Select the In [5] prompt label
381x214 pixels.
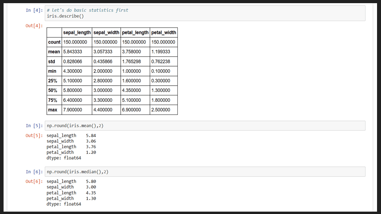[x=34, y=126]
